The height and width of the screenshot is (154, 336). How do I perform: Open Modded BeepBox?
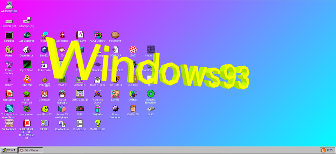pos(151,94)
